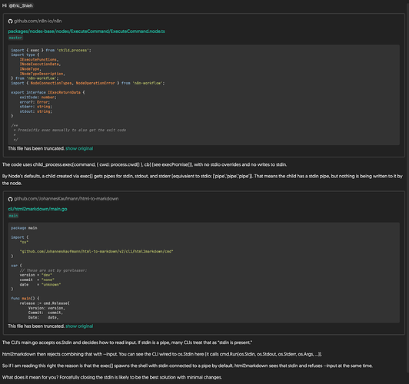Click the 'export interface IExecReturnData' code line

tap(48, 92)
